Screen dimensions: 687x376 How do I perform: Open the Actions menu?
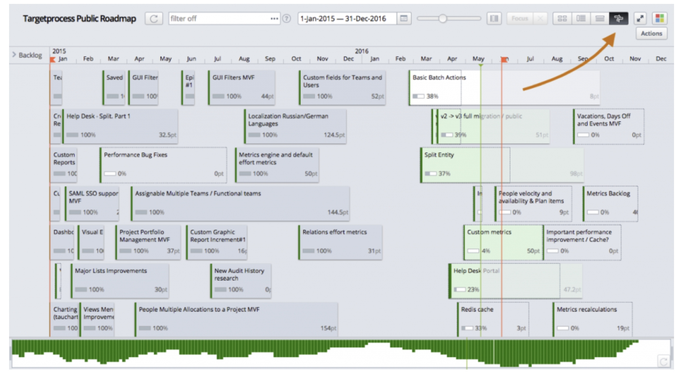(x=651, y=33)
